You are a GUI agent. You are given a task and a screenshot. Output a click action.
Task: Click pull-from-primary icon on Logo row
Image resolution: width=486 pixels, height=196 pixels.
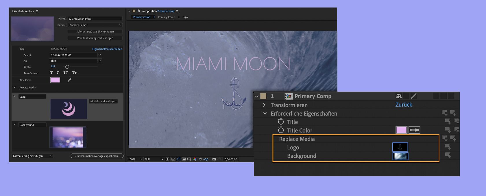(x=448, y=147)
